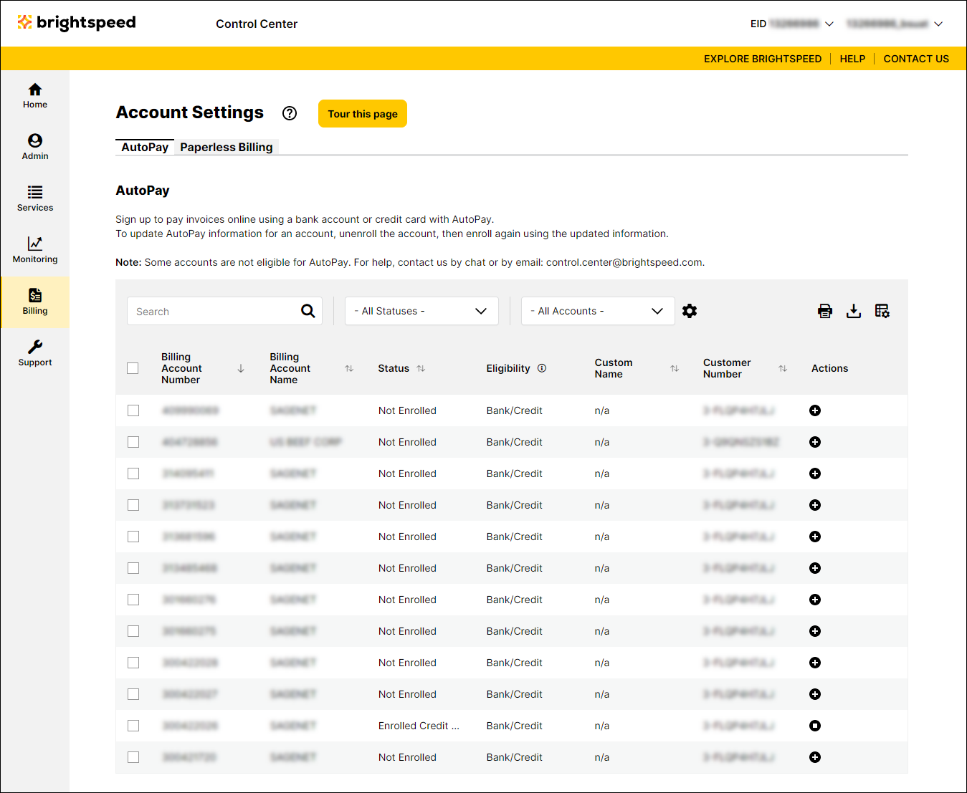967x793 pixels.
Task: Sort by Status column
Action: (421, 368)
